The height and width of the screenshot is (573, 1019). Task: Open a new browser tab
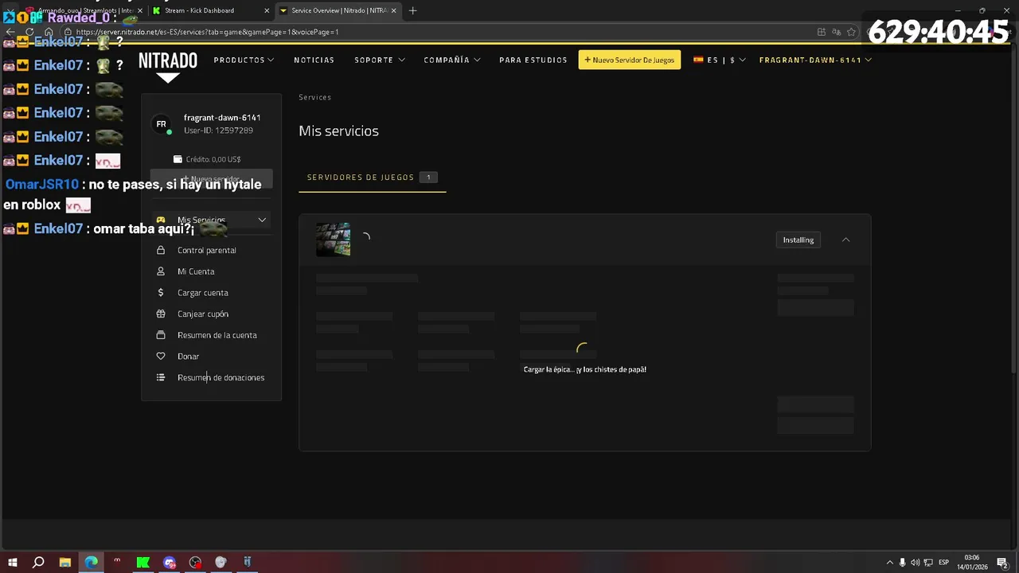tap(412, 10)
